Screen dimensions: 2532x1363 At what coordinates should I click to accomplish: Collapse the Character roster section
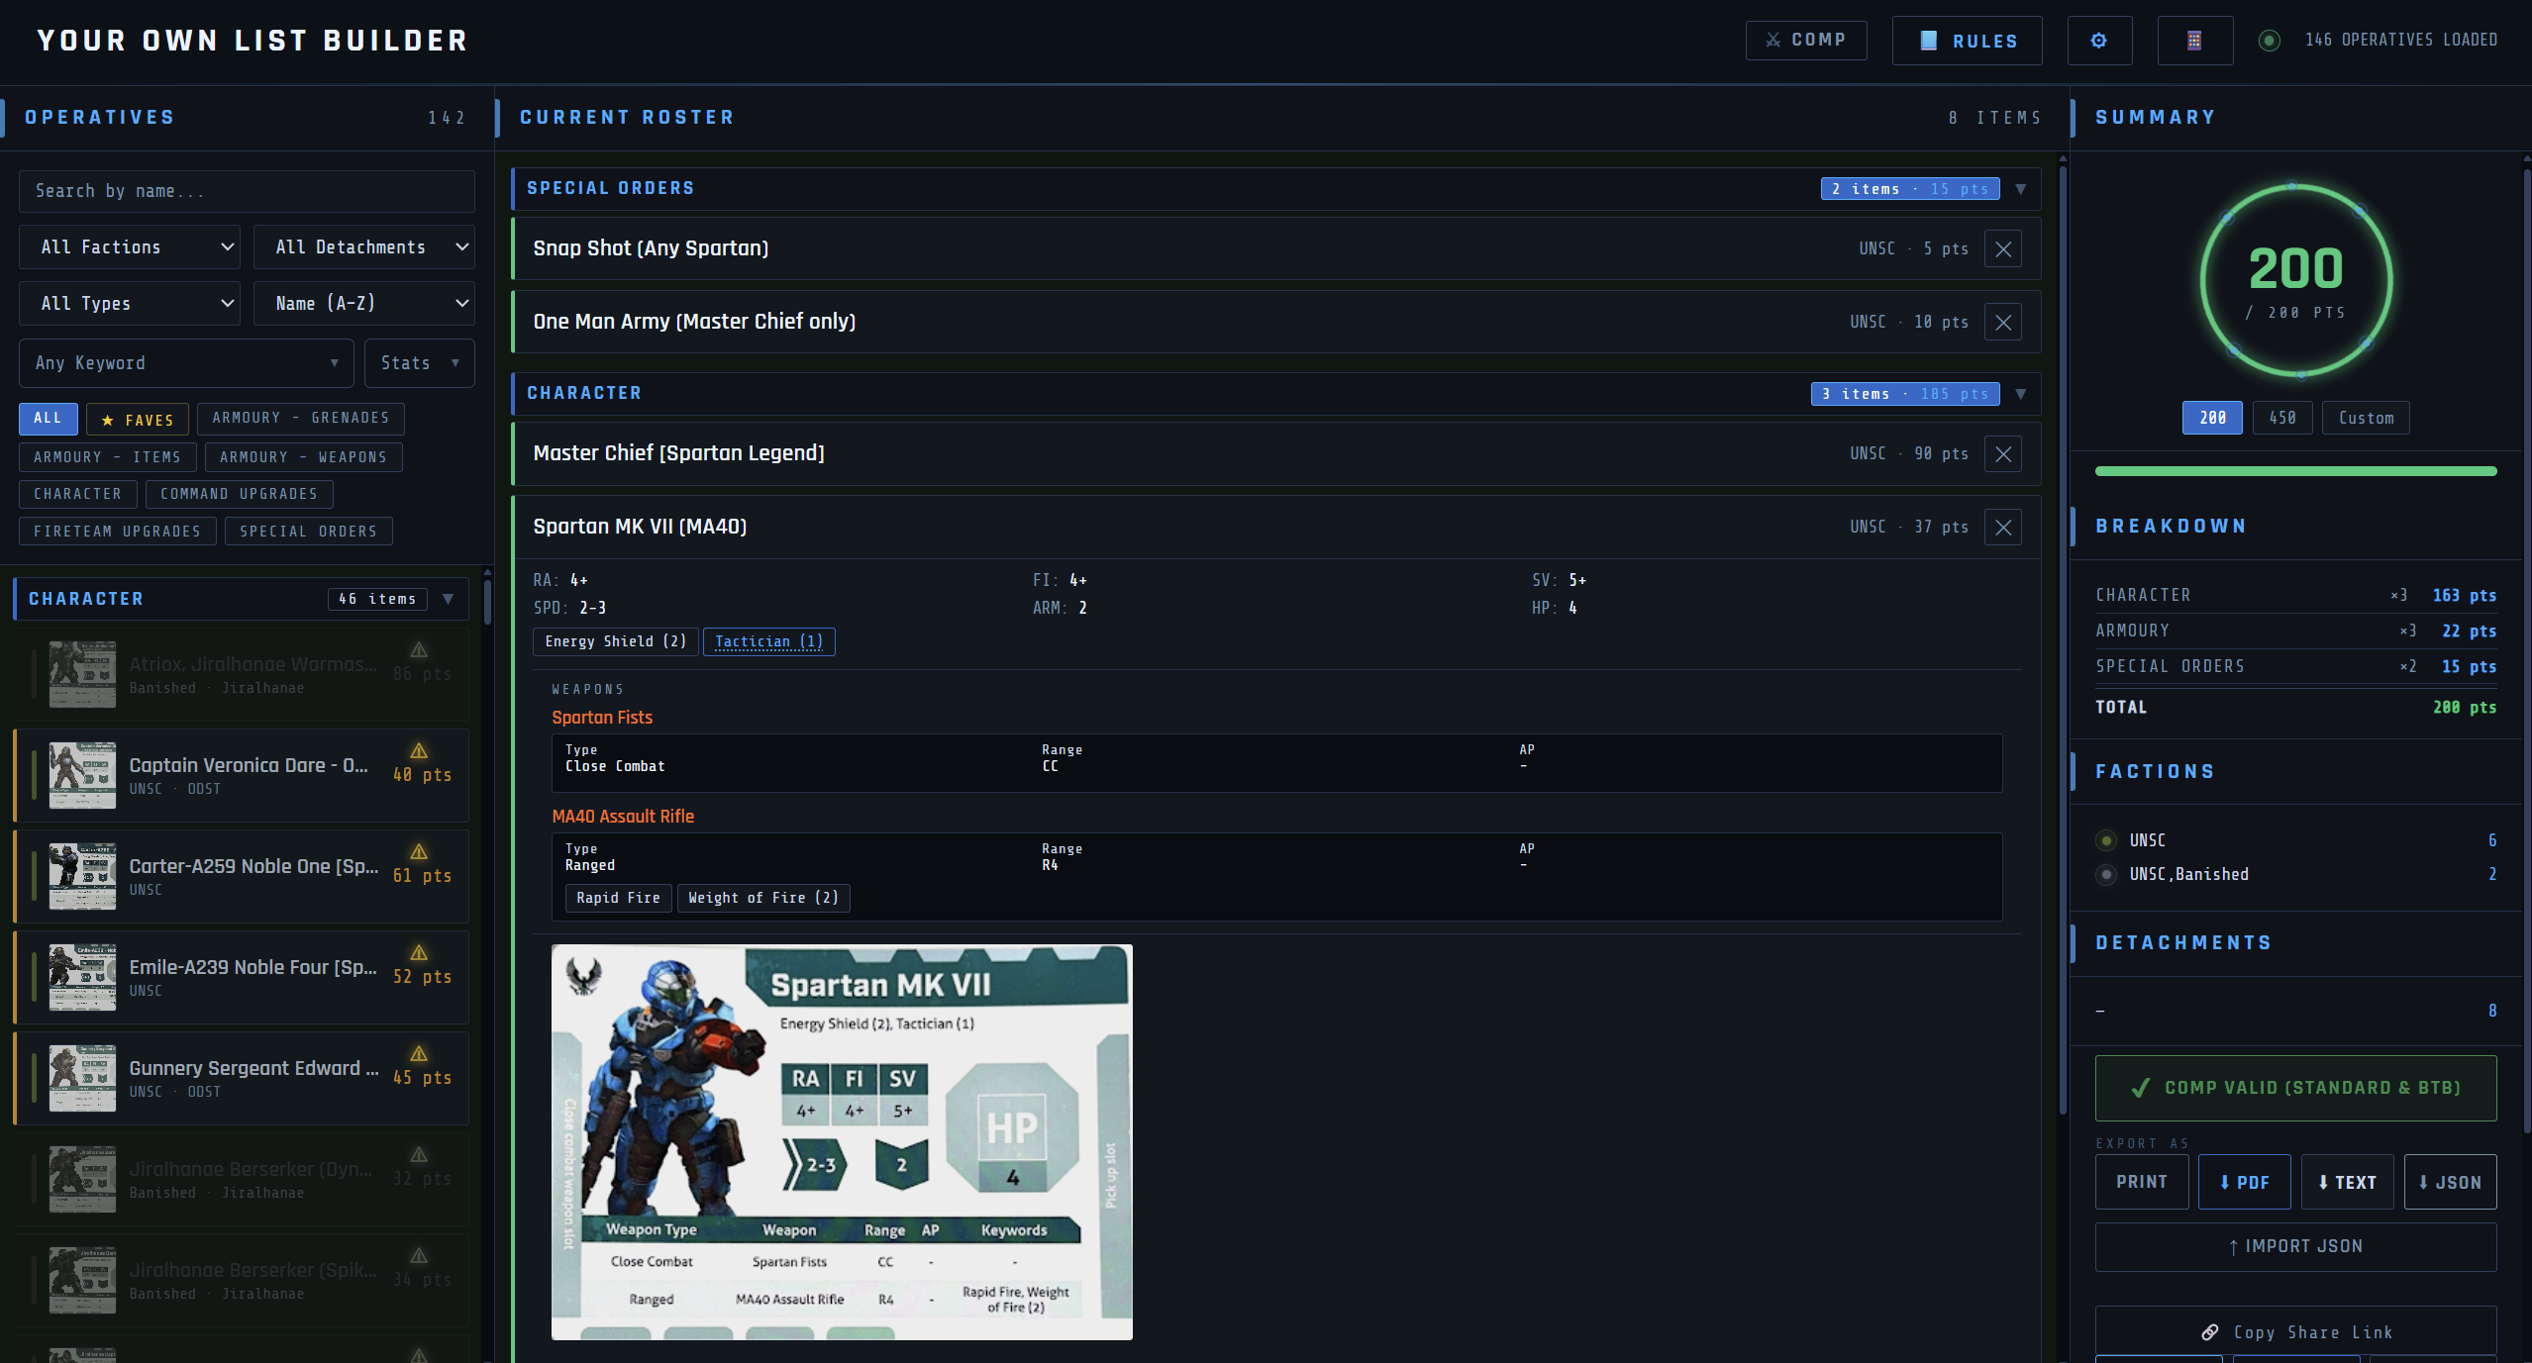point(2020,394)
